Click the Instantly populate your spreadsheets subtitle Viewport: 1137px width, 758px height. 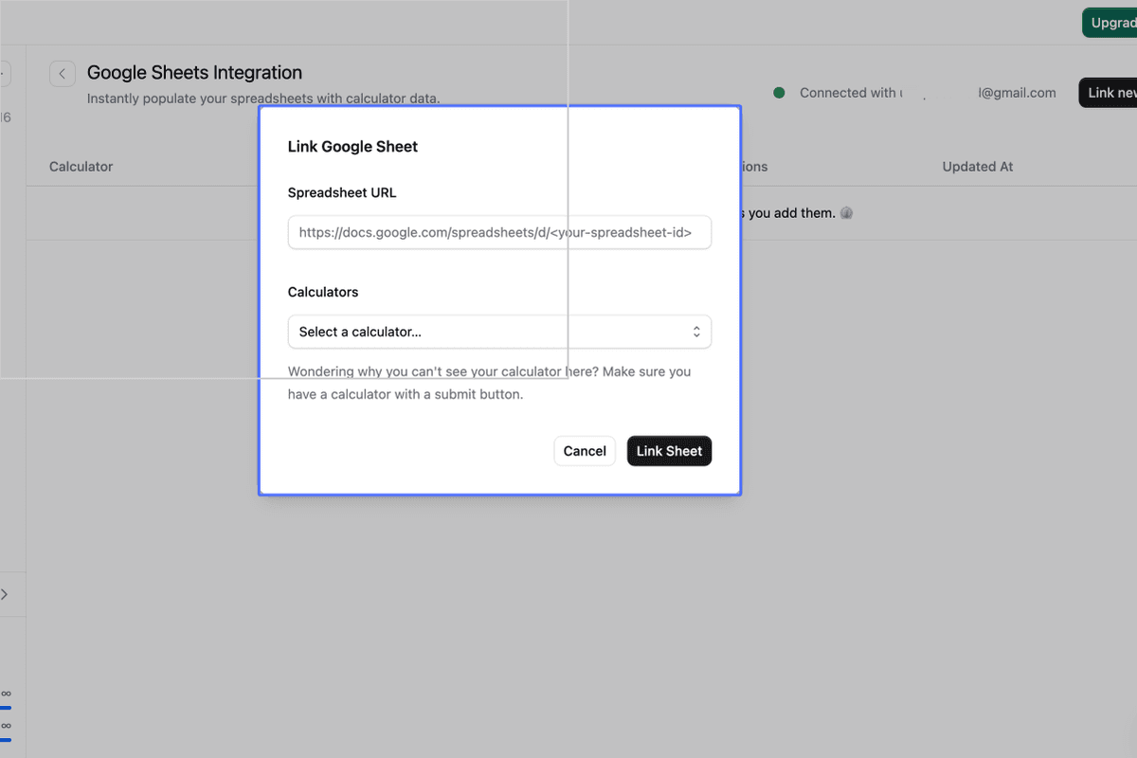click(x=263, y=99)
